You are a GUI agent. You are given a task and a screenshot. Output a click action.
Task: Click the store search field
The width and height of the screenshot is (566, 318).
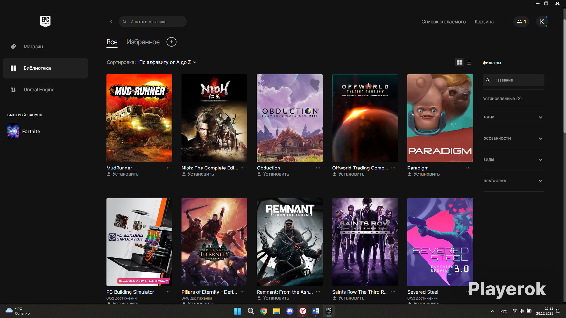pos(152,22)
